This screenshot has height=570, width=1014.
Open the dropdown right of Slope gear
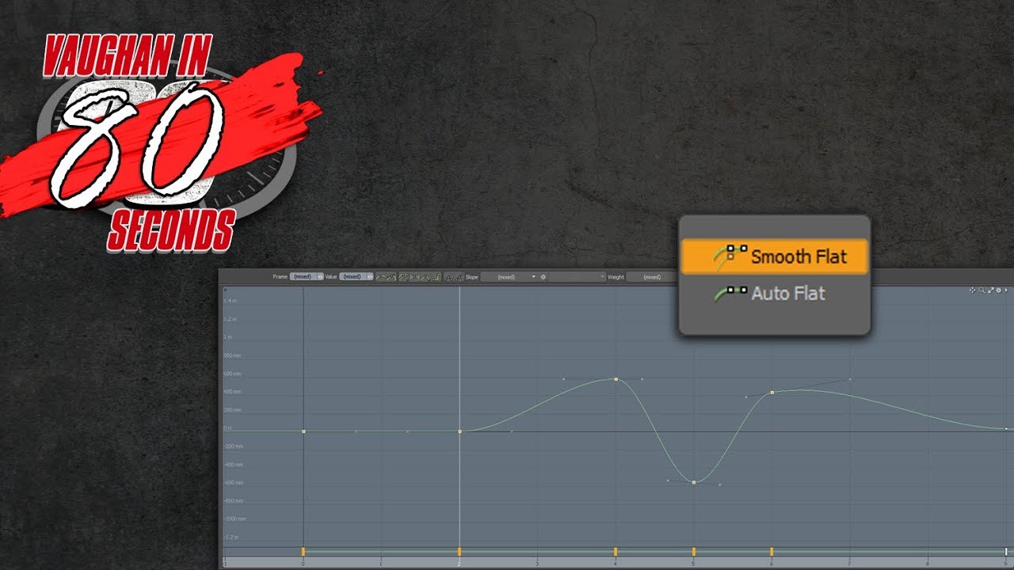click(577, 277)
